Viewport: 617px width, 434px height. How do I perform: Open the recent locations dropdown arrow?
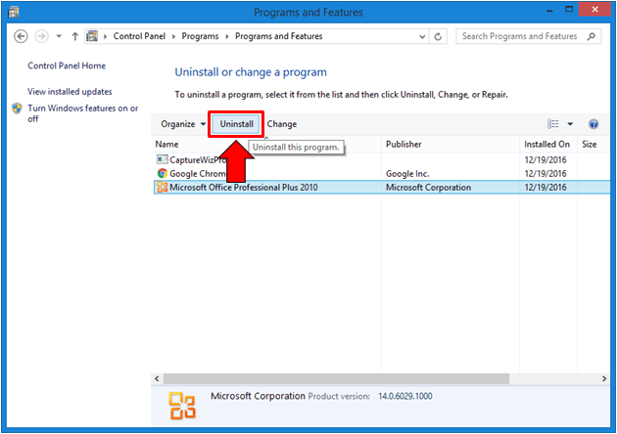click(x=59, y=36)
